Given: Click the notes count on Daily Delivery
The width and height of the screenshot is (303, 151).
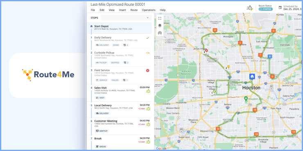Looking at the screenshot, I should [126, 45].
